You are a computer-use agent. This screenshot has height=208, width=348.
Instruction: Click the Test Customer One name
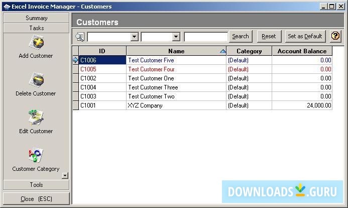pos(151,78)
